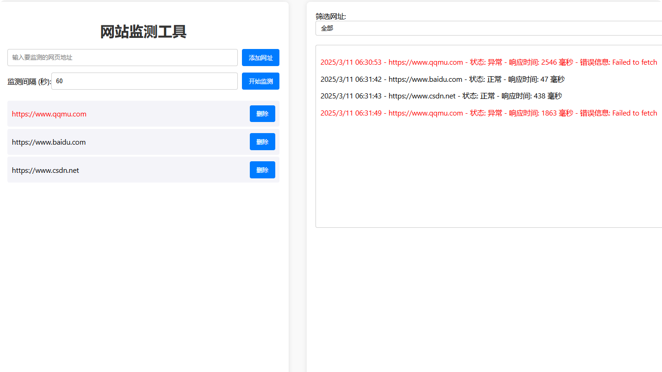
Task: Select https://www.csdn.net in the monitored list
Action: 45,171
